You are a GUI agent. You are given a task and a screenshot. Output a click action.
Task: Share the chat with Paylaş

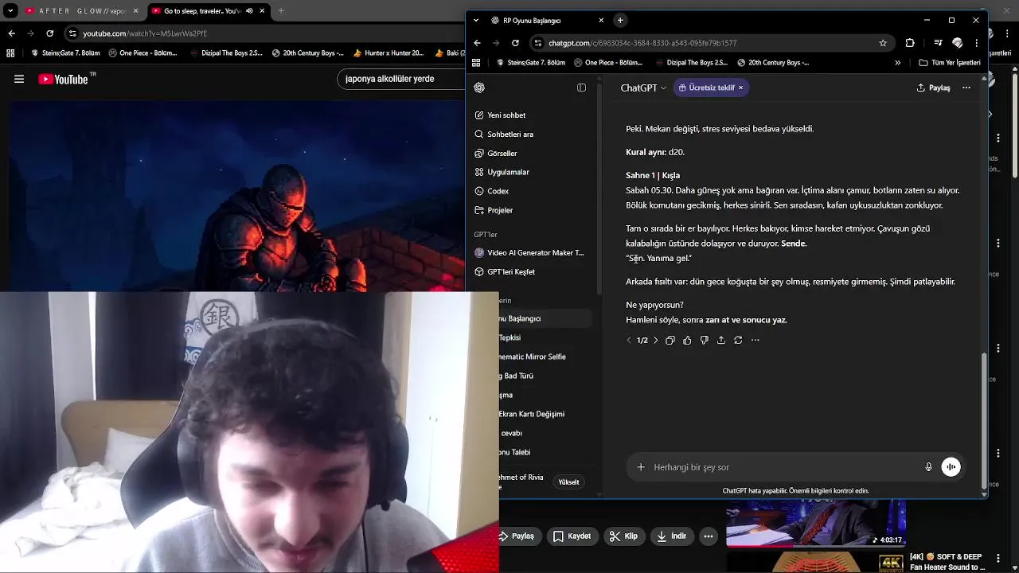tap(933, 88)
